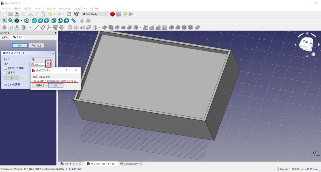Switch to the Spreadsheet document tab
321x172 pixels.
click(131, 164)
